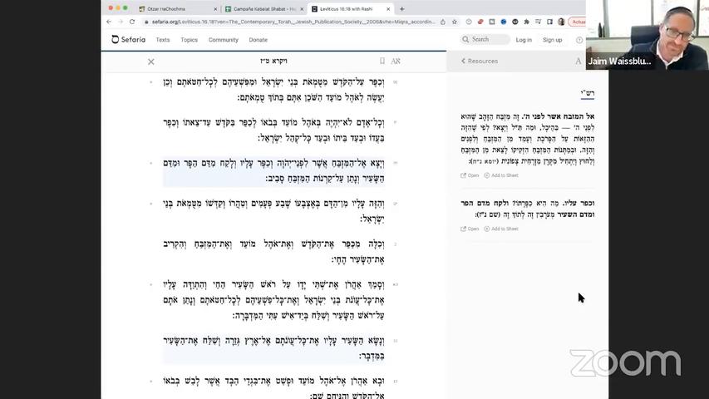Select the verse beginning ובא אהרן אל אהל מועד
The width and height of the screenshot is (709, 399).
(273, 388)
